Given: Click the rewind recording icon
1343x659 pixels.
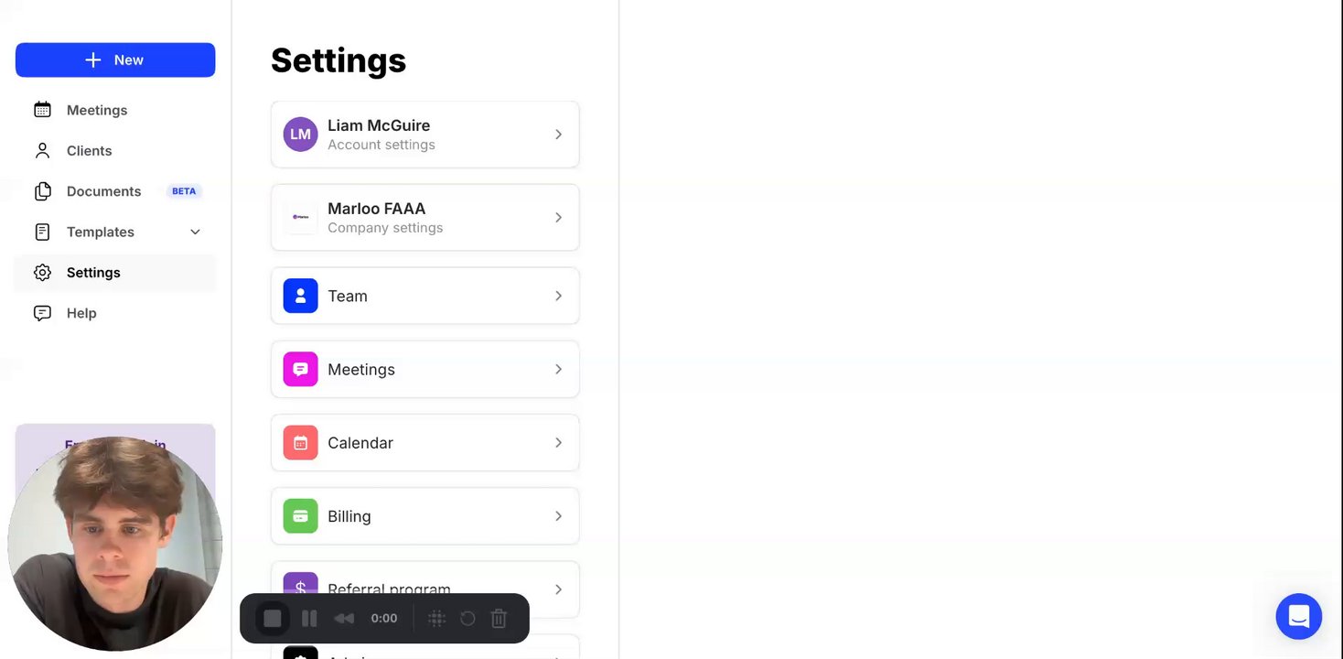Looking at the screenshot, I should click(344, 619).
